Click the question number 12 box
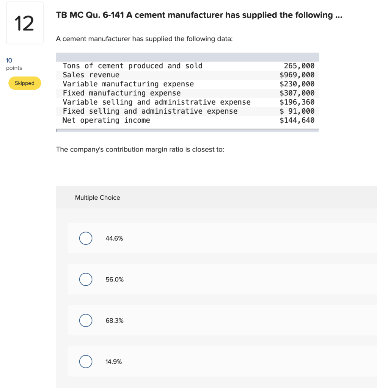377x388 pixels. (x=25, y=23)
